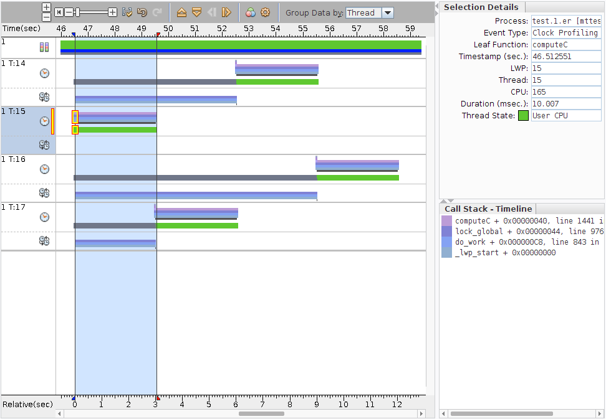Click the Event Type field Clock Profiling
Viewport: 606px width, 419px height.
(x=566, y=33)
